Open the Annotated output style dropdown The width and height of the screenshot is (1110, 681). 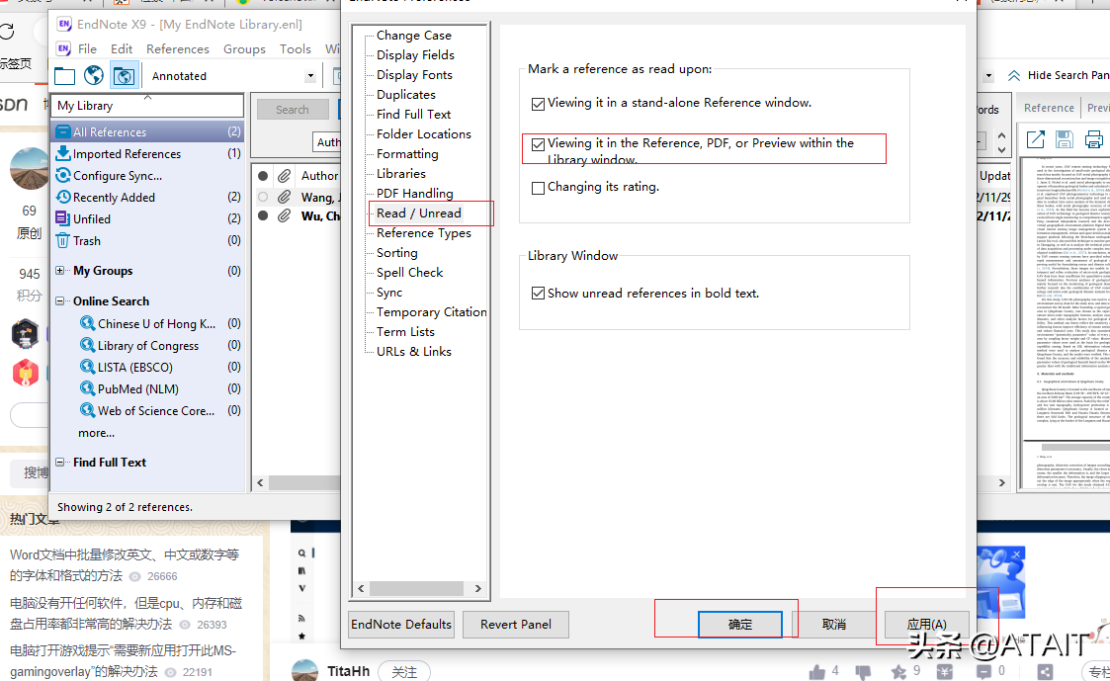310,76
